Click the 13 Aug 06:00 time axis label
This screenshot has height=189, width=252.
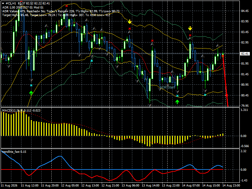130,186
